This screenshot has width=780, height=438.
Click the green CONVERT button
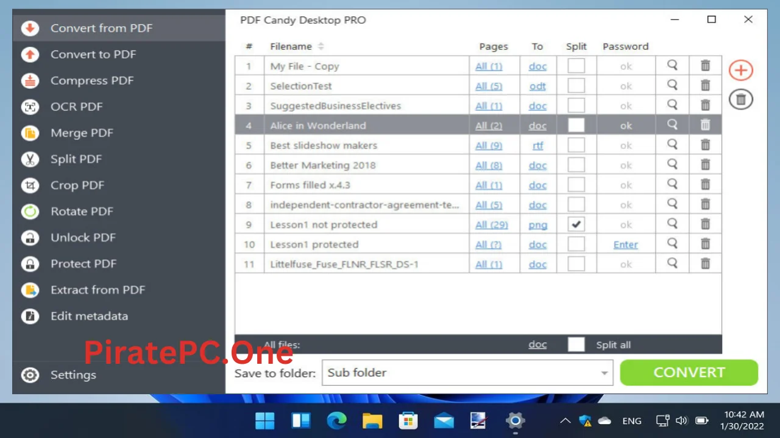point(689,372)
